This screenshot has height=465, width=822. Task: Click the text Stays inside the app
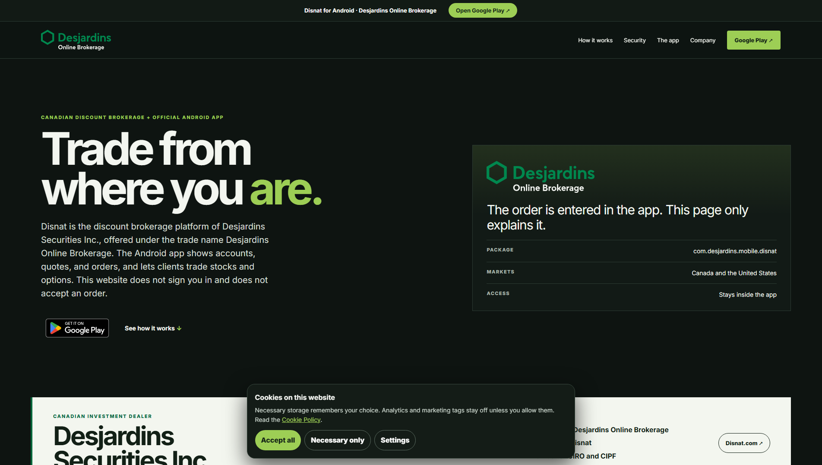coord(748,295)
